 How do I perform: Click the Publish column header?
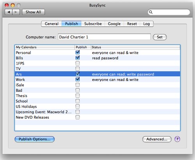click(x=83, y=47)
